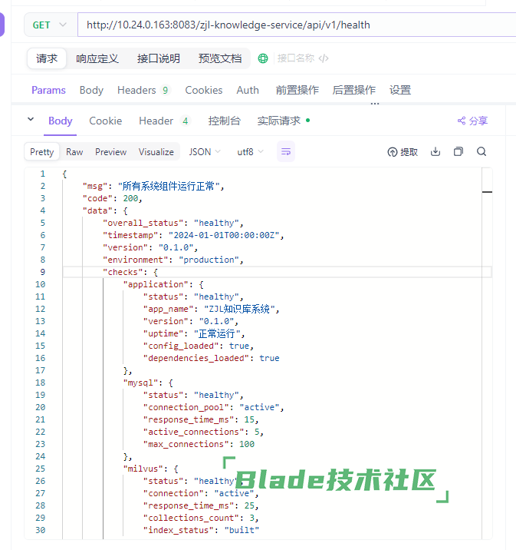Click the "overall_status" key

[x=143, y=223]
